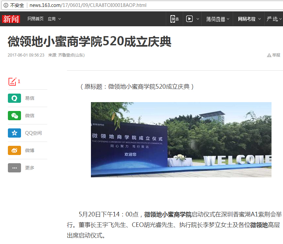Share to 微信 using WeChat icon

pos(14,116)
